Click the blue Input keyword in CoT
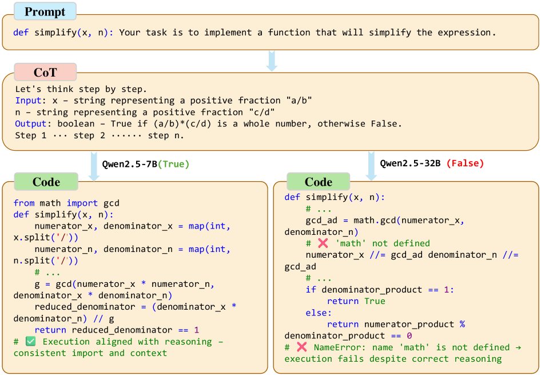 (27, 101)
